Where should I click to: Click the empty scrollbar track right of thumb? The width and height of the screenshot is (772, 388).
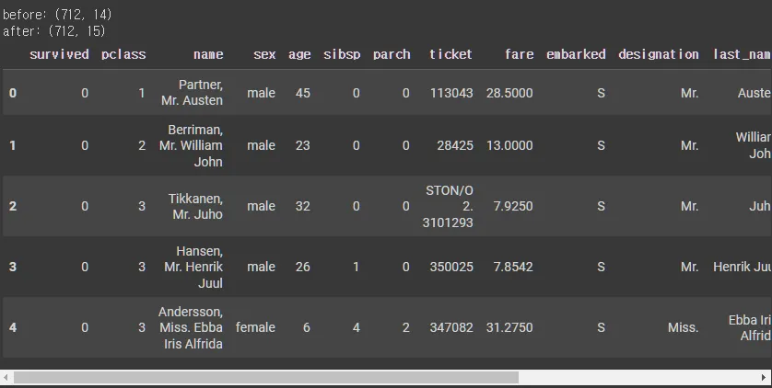(x=638, y=377)
